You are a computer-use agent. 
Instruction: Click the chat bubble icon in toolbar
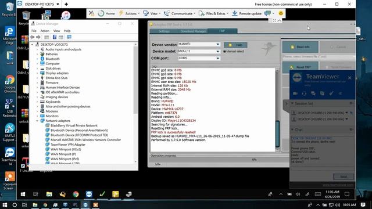267,13
